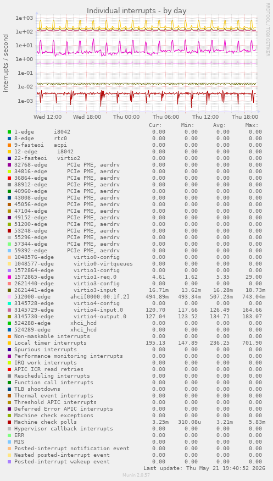273x481 pixels.
Task: Click the 'Thu 12:00' time axis label
Action: (x=205, y=117)
